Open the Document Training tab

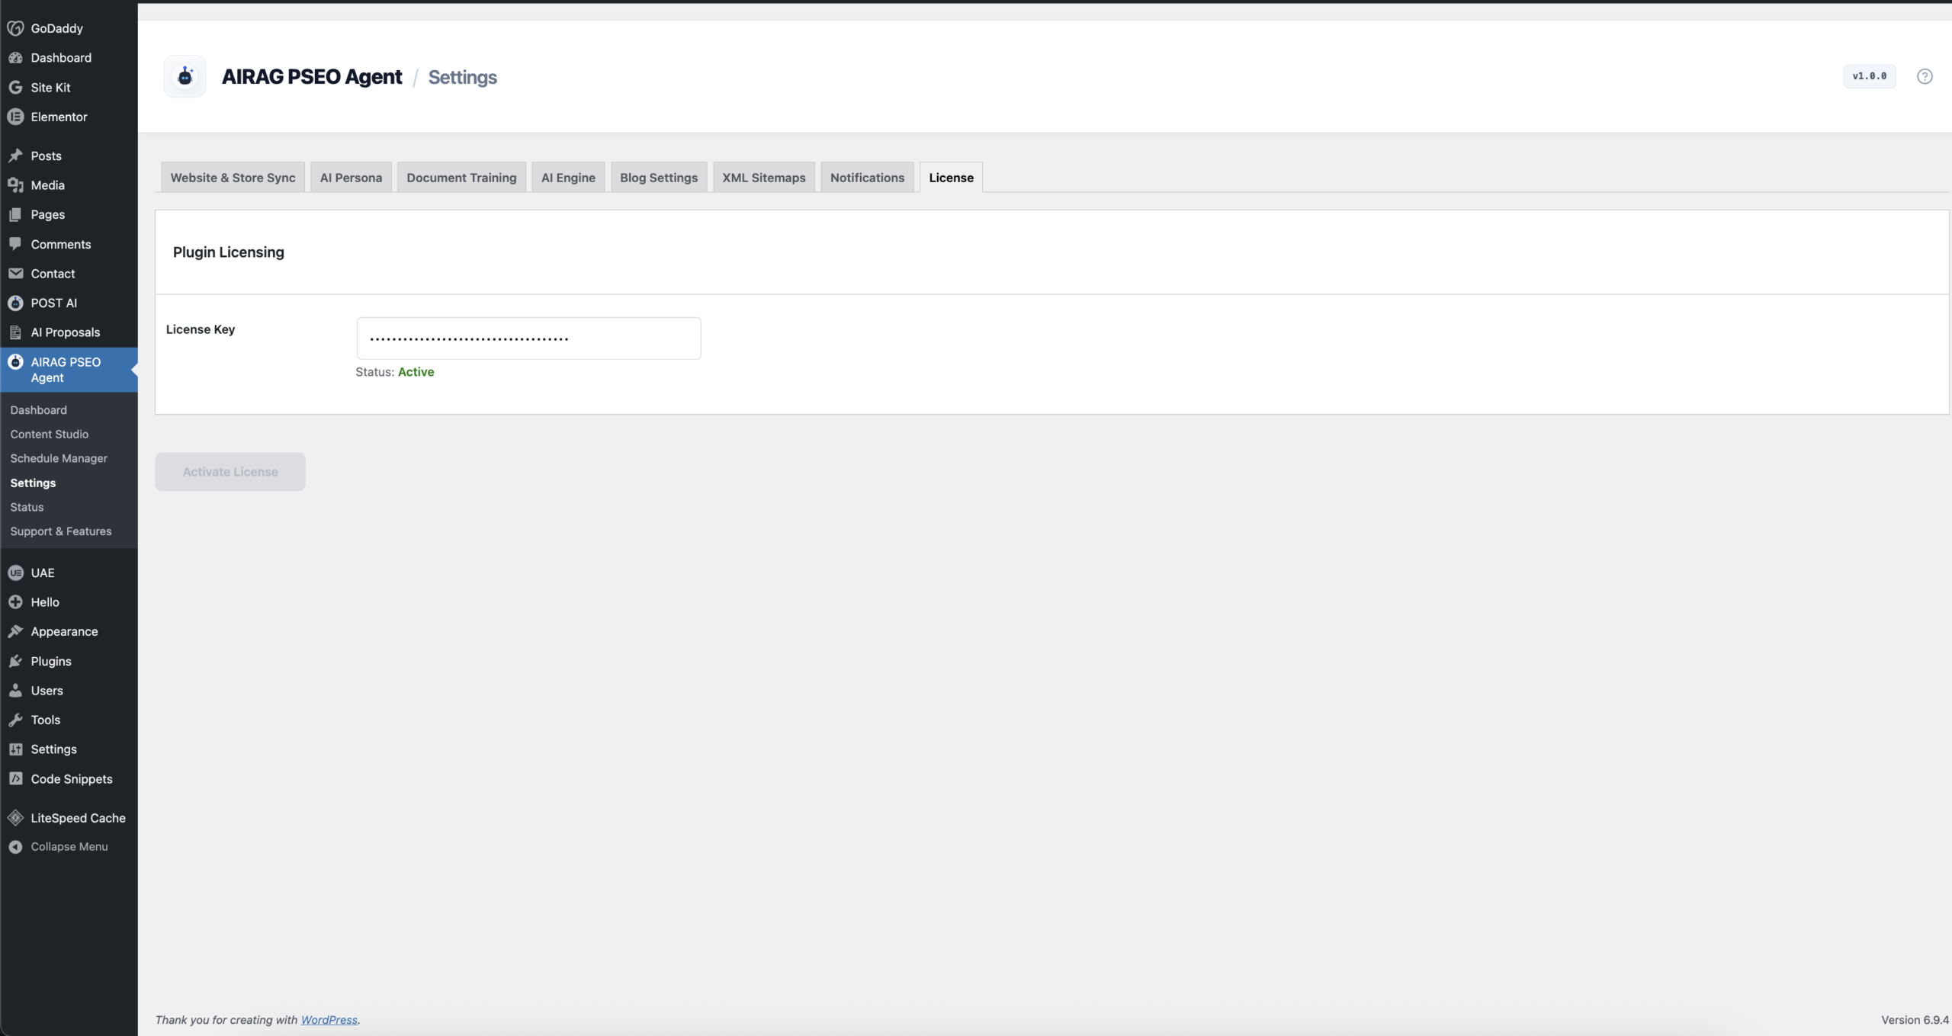click(x=461, y=178)
